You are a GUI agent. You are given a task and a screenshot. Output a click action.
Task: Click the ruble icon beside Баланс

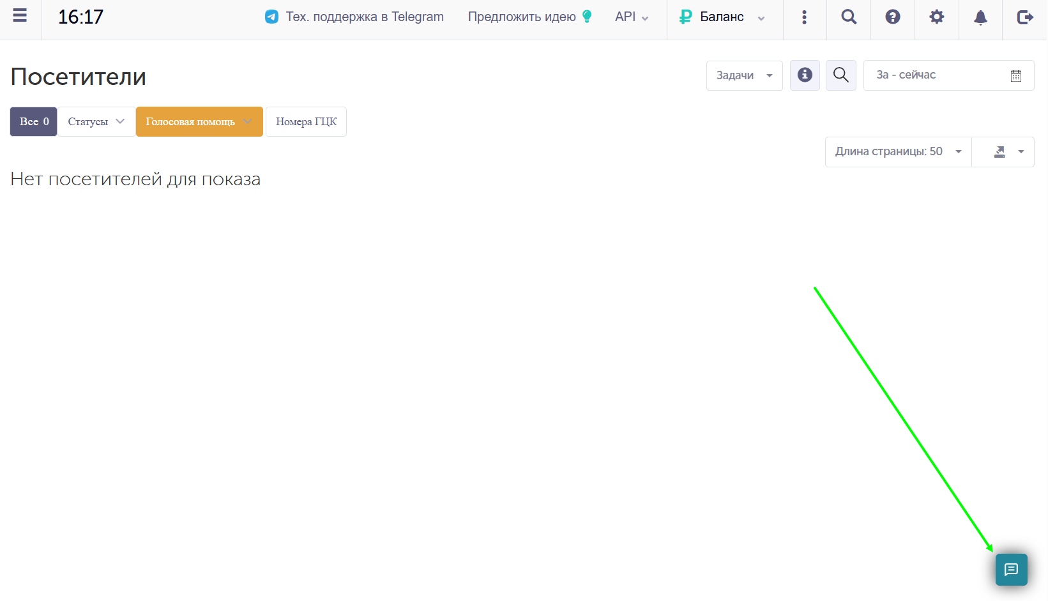pyautogui.click(x=685, y=17)
